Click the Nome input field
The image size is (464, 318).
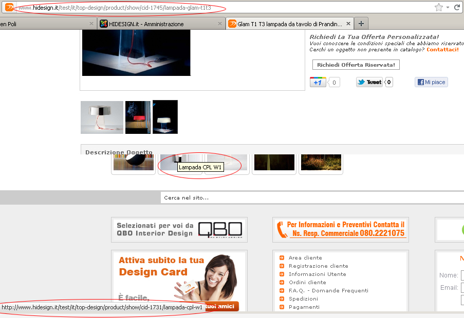tap(462, 275)
